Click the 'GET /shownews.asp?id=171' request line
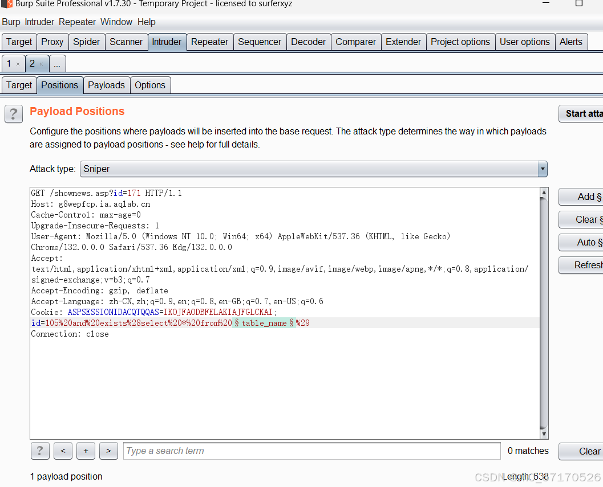This screenshot has height=487, width=603. pyautogui.click(x=107, y=193)
